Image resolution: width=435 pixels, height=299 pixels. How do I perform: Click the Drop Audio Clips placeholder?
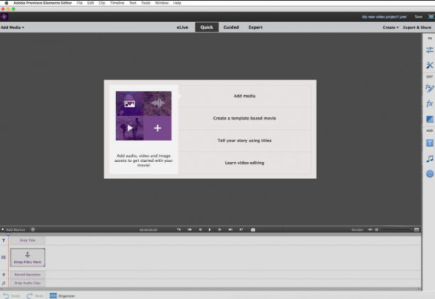coord(28,283)
